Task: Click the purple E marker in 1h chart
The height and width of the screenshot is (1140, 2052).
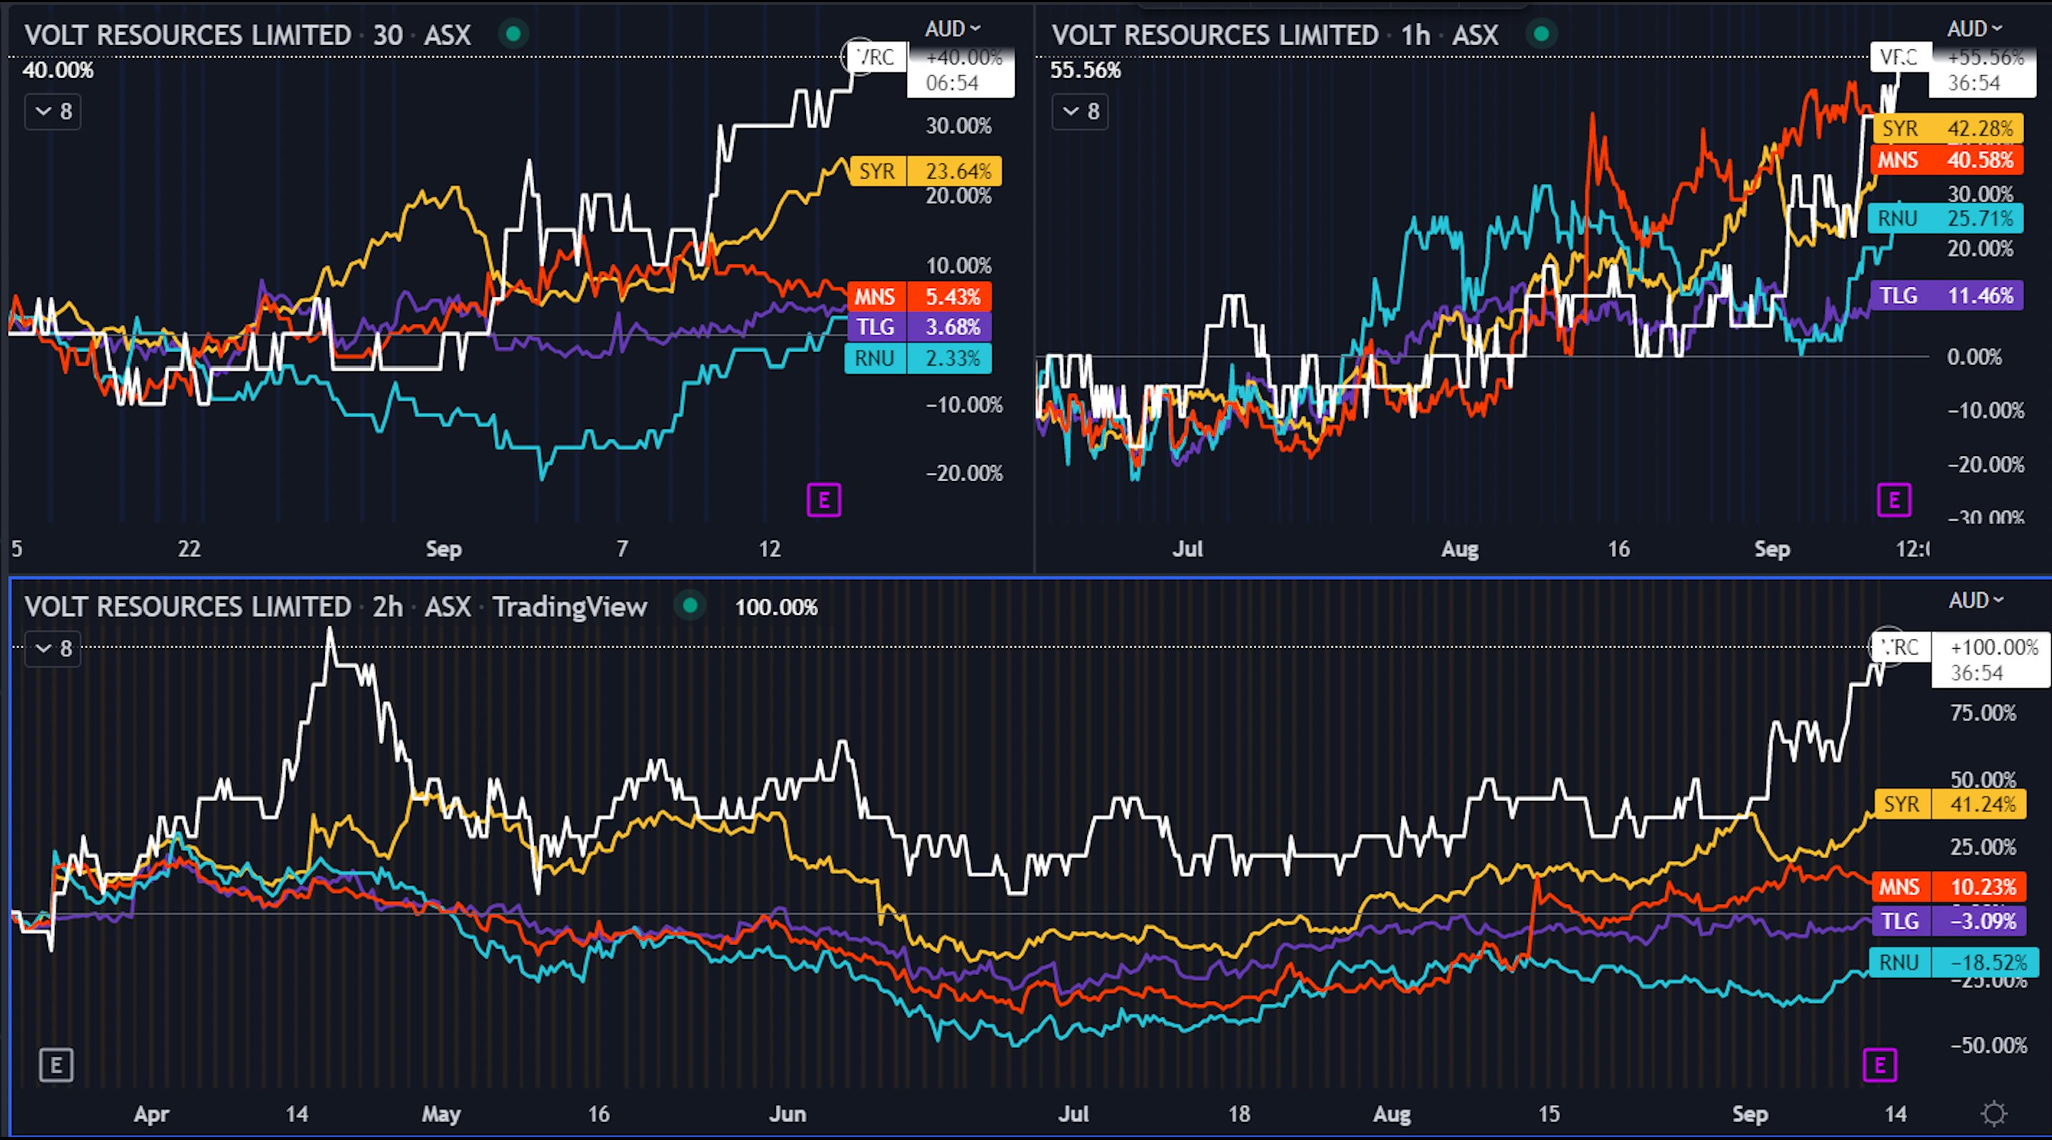Action: coord(1894,500)
